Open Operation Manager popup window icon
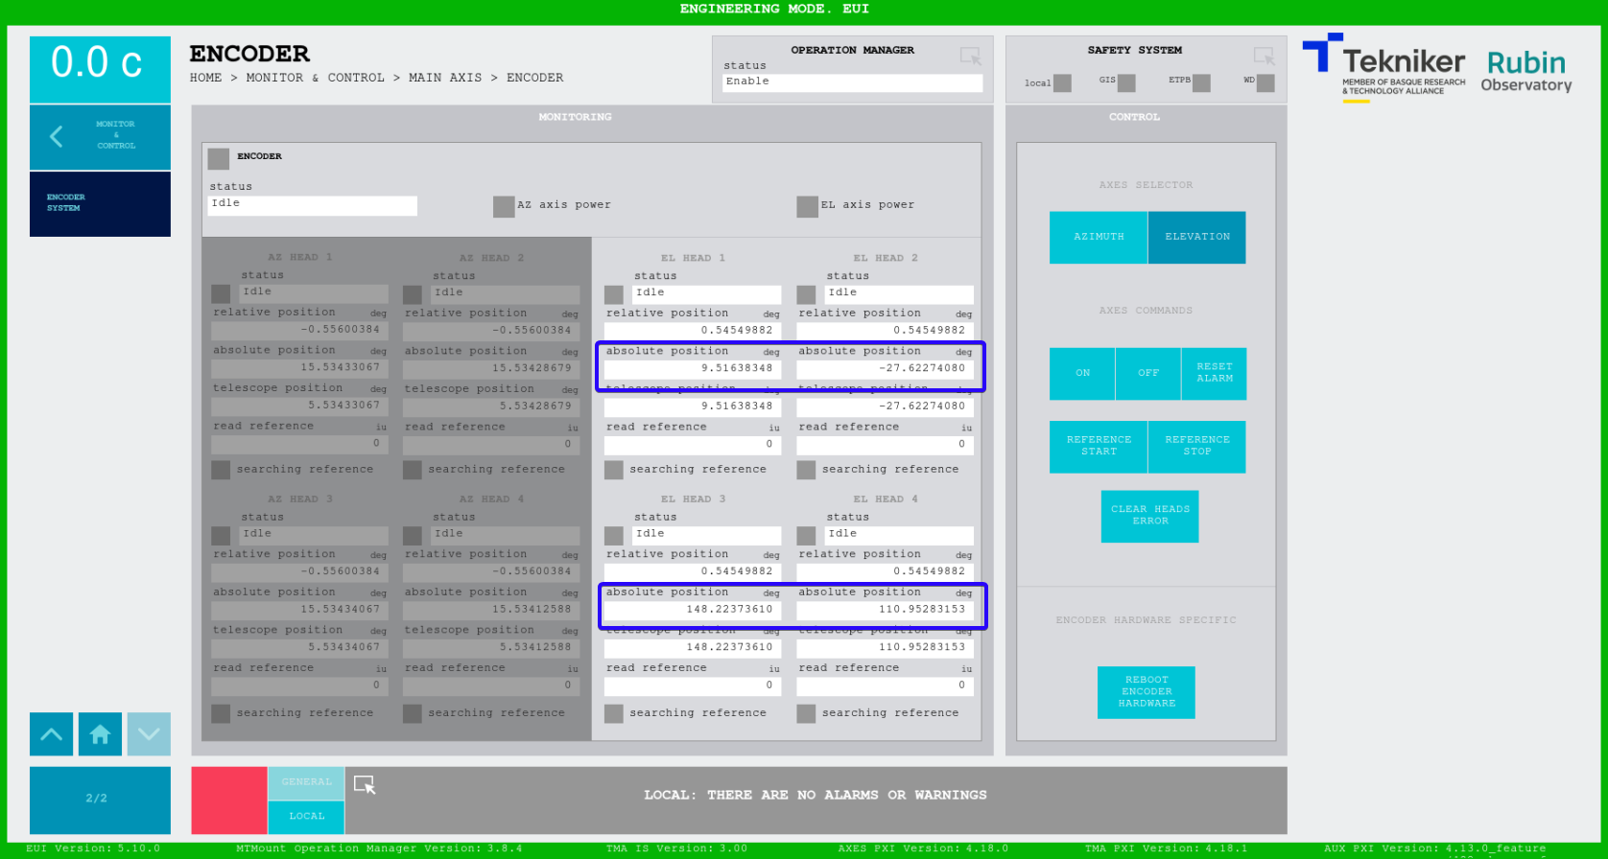The width and height of the screenshot is (1608, 859). pyautogui.click(x=971, y=57)
